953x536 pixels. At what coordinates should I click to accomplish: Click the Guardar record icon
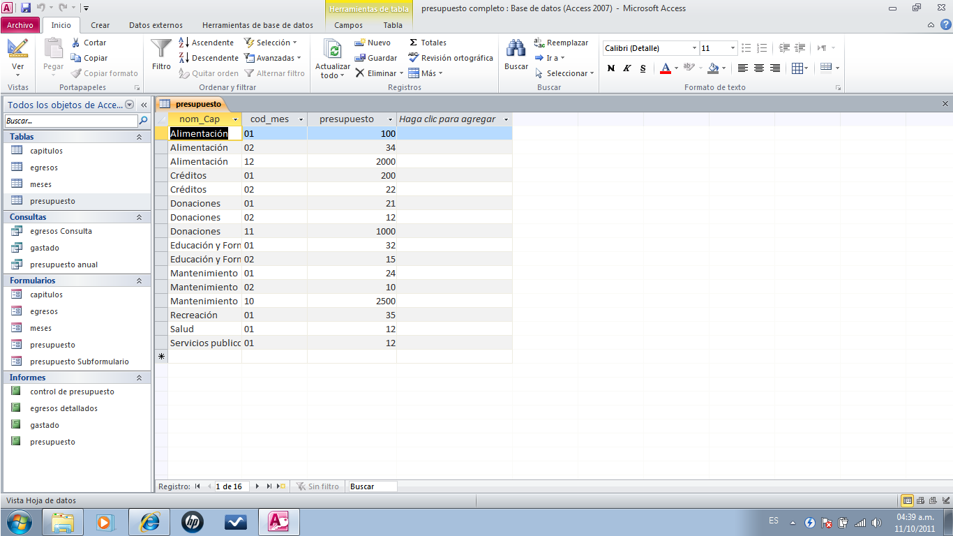[360, 58]
